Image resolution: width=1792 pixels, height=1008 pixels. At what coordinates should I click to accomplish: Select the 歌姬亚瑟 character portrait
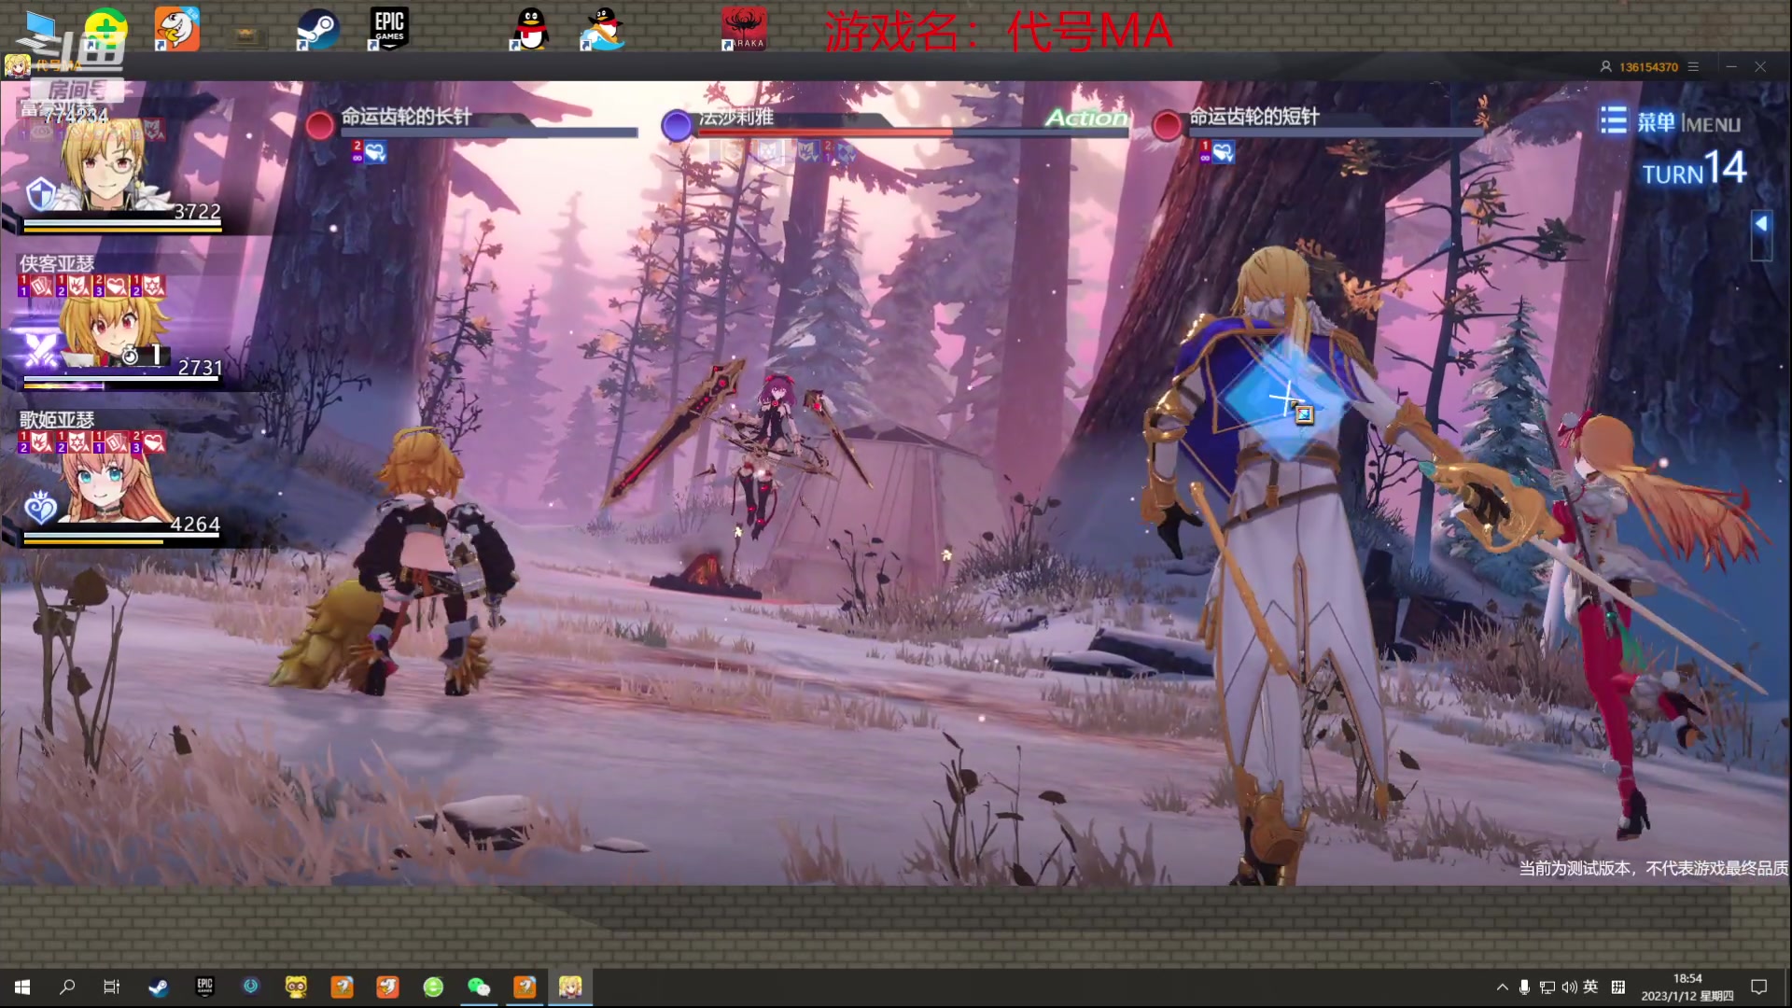112,485
